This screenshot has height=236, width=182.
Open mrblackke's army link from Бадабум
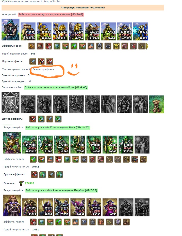point(61,190)
